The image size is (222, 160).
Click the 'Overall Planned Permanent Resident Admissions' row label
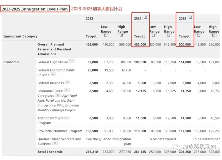pos(54,49)
